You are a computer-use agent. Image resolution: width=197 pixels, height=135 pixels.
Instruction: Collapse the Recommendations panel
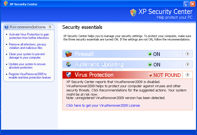[50, 27]
